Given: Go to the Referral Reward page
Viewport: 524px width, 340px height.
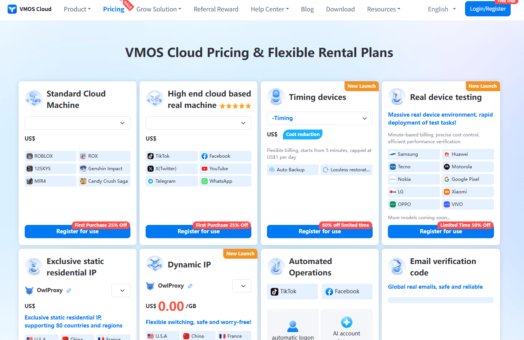Looking at the screenshot, I should pyautogui.click(x=216, y=9).
